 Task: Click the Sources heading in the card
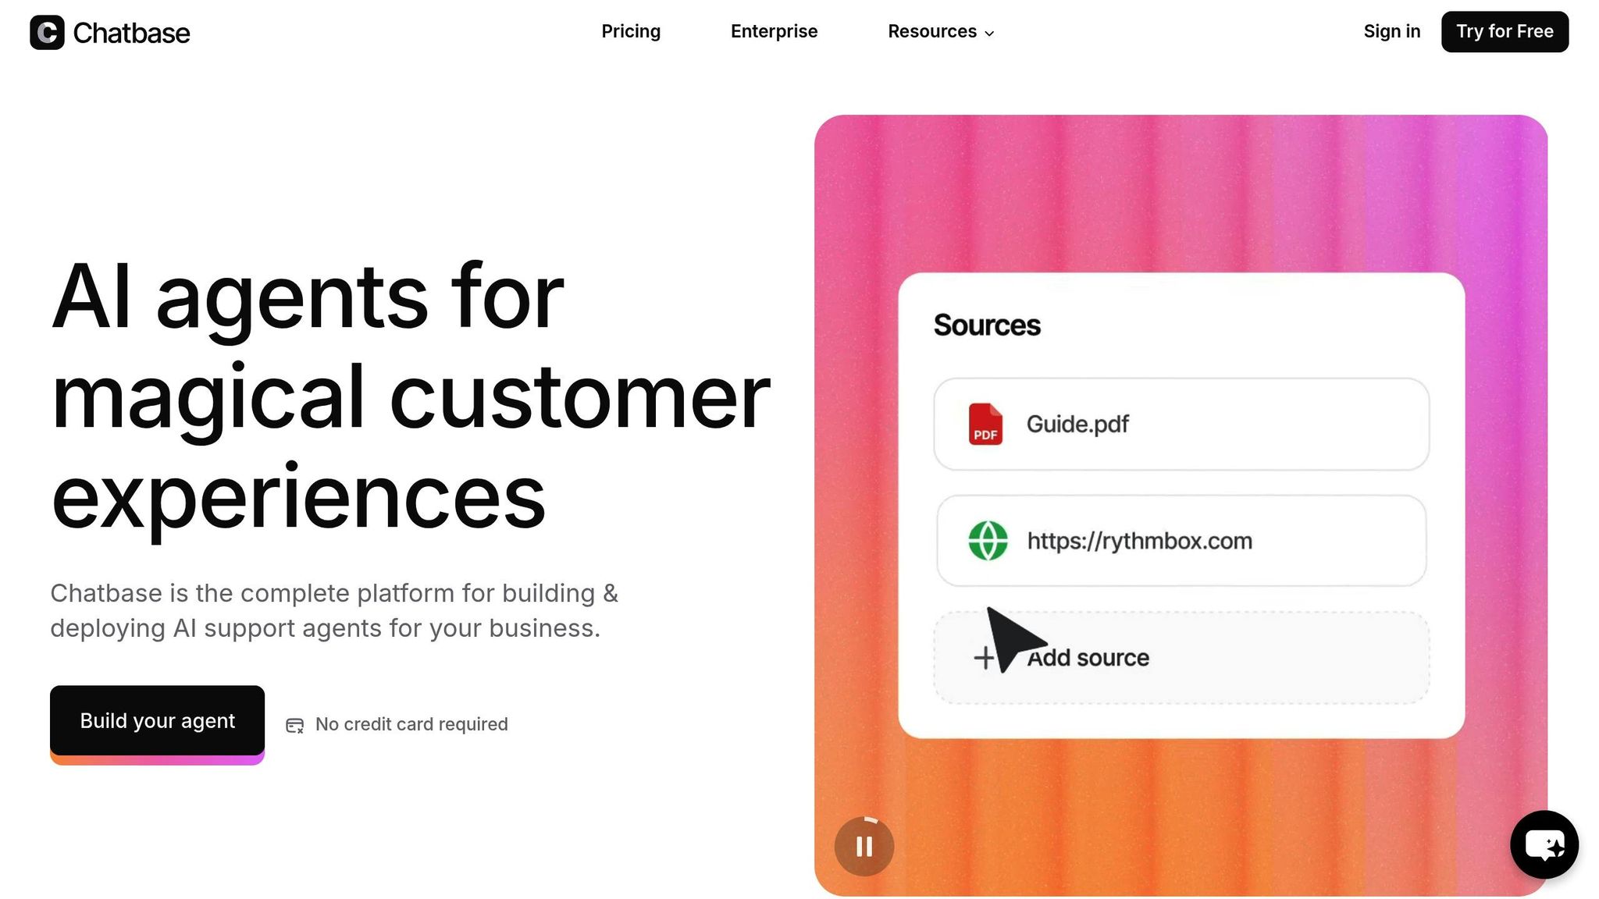pyautogui.click(x=987, y=325)
